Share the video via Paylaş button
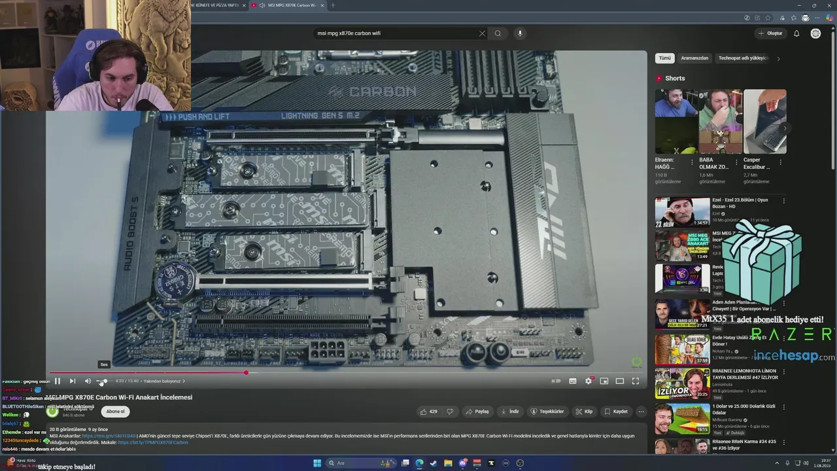Image resolution: width=837 pixels, height=471 pixels. 477,411
